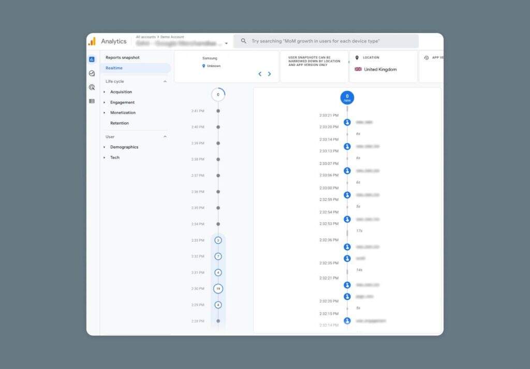The height and width of the screenshot is (369, 530).
Task: Open Reports snapshot page
Action: point(123,57)
